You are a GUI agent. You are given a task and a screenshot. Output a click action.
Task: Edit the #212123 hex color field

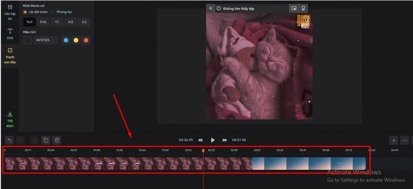point(46,40)
